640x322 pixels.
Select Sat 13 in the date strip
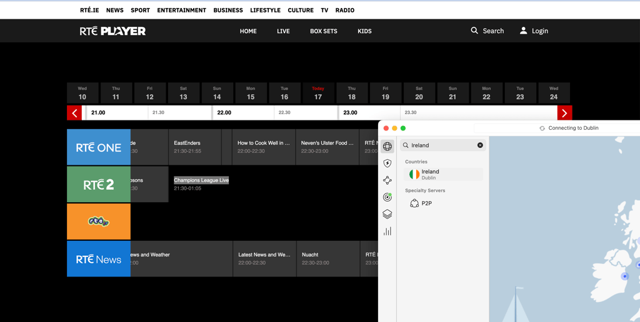(183, 93)
